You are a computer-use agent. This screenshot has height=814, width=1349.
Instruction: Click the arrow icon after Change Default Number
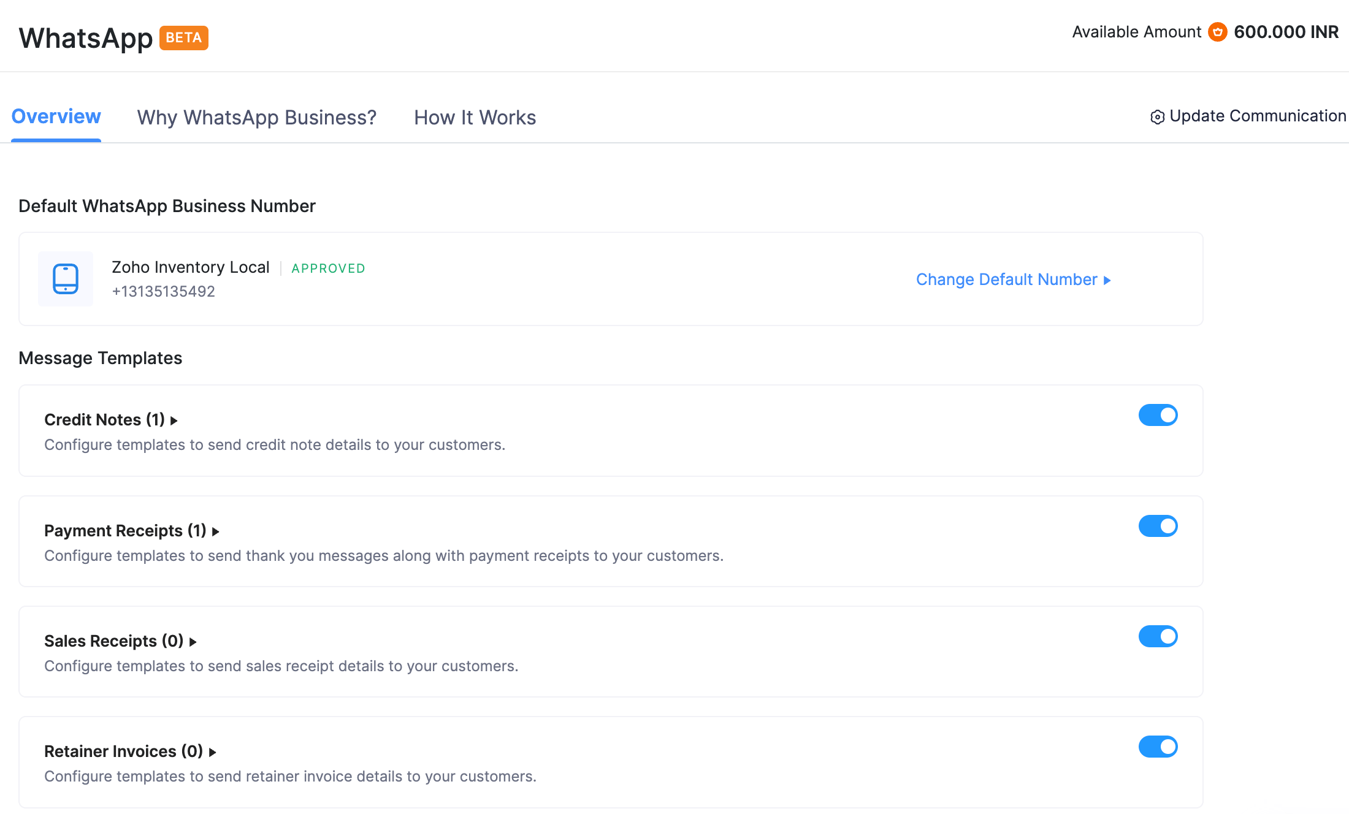1107,280
